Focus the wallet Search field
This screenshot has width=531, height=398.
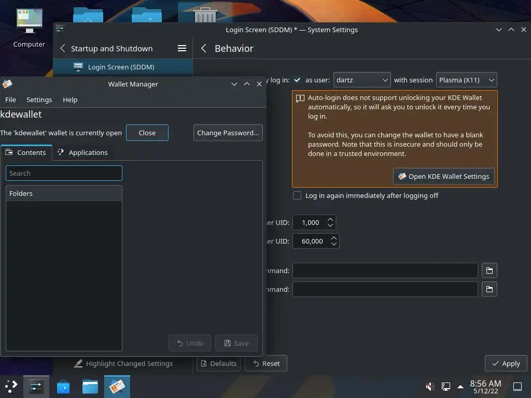pos(64,173)
